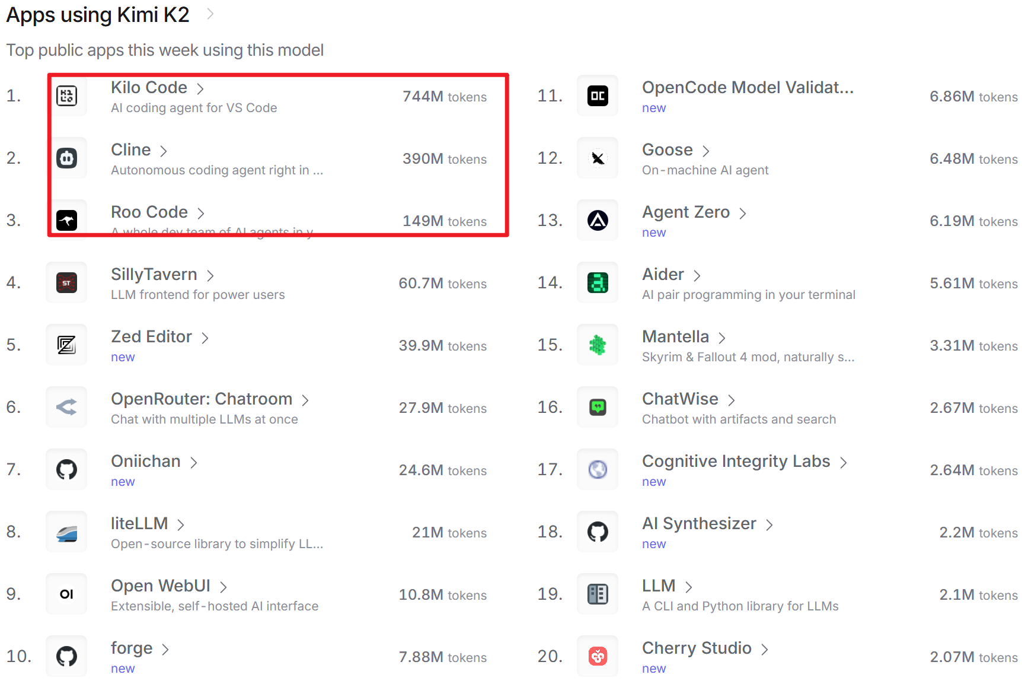Click the Mantella green icon
The width and height of the screenshot is (1022, 684).
(x=598, y=345)
